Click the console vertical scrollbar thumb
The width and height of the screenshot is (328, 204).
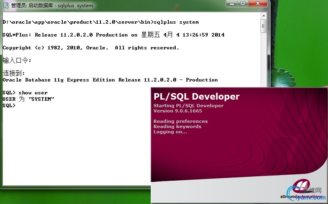coord(264,26)
